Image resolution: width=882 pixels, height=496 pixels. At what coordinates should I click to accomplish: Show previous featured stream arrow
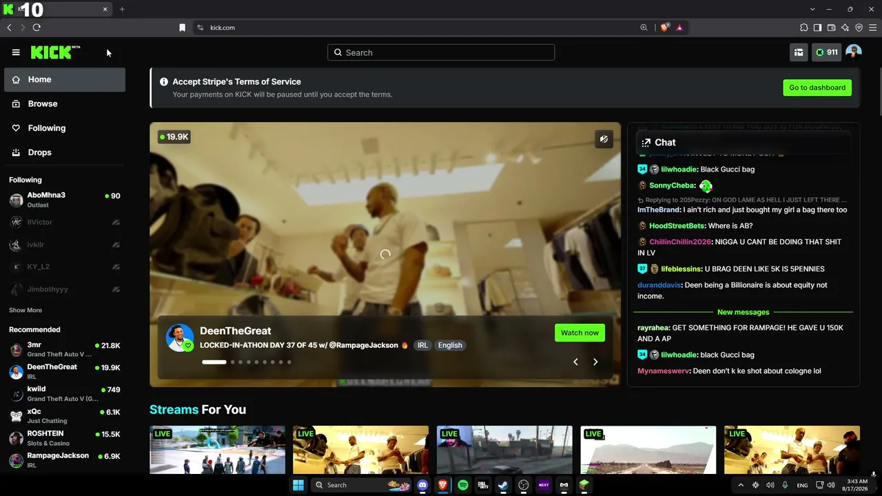(x=575, y=362)
